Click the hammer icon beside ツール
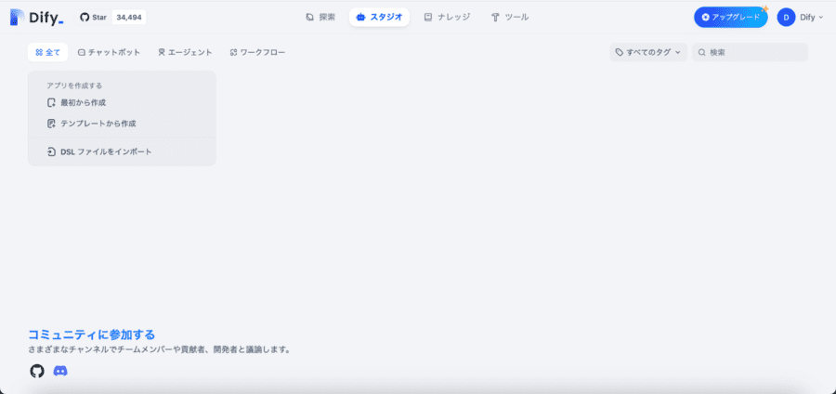Viewport: 836px width, 394px height. pos(495,17)
